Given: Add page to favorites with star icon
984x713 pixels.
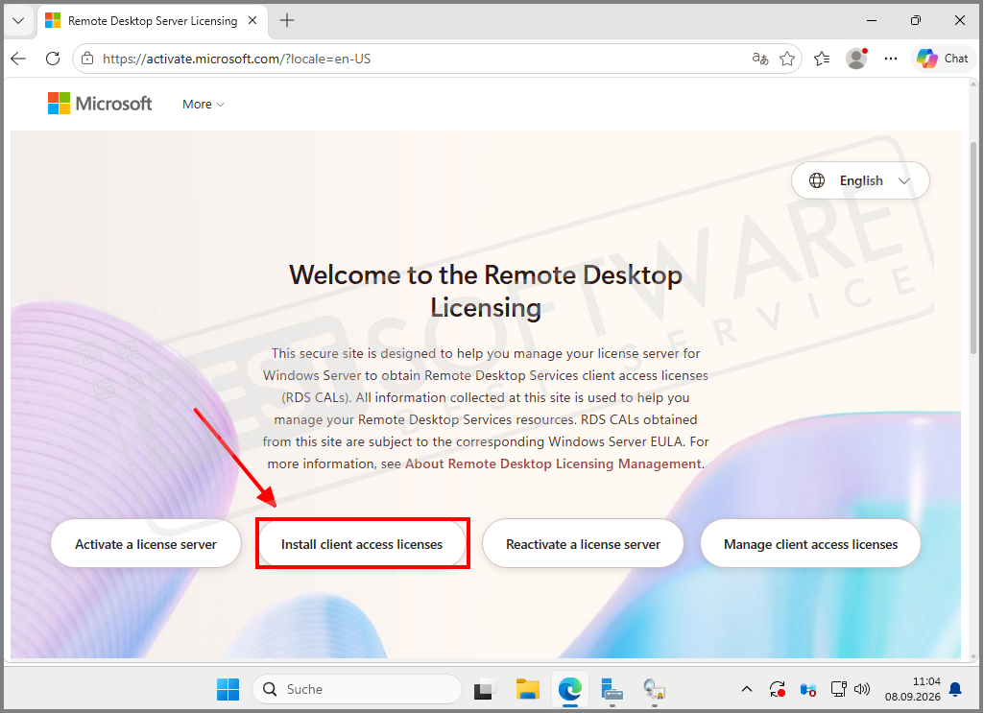Looking at the screenshot, I should click(787, 59).
